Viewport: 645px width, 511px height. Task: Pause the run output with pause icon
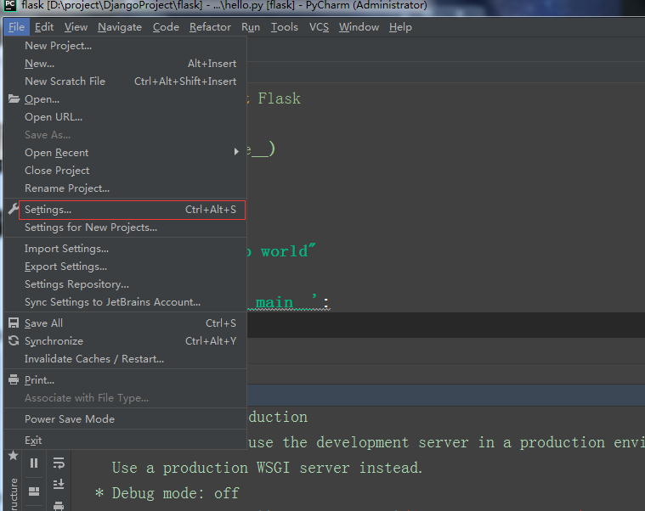[34, 463]
